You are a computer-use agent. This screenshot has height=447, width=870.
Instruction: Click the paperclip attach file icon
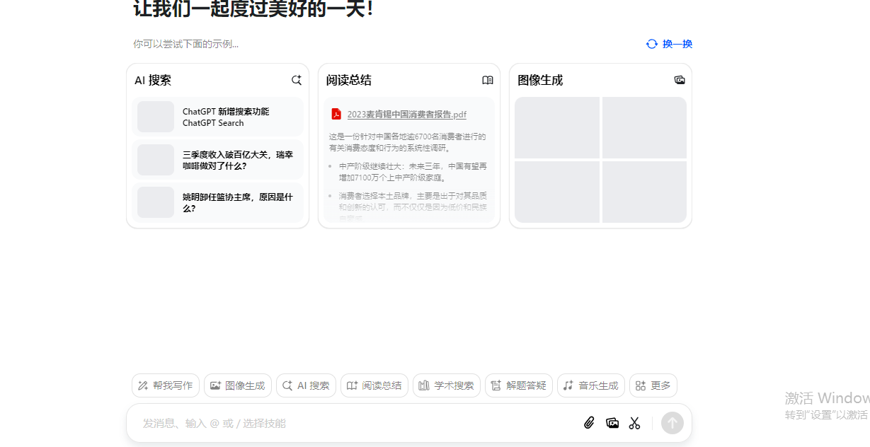tap(589, 423)
